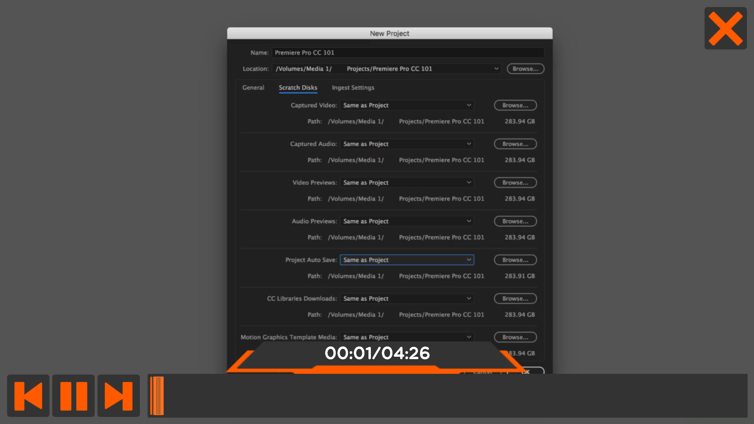Select the Ingest Settings tab

353,87
